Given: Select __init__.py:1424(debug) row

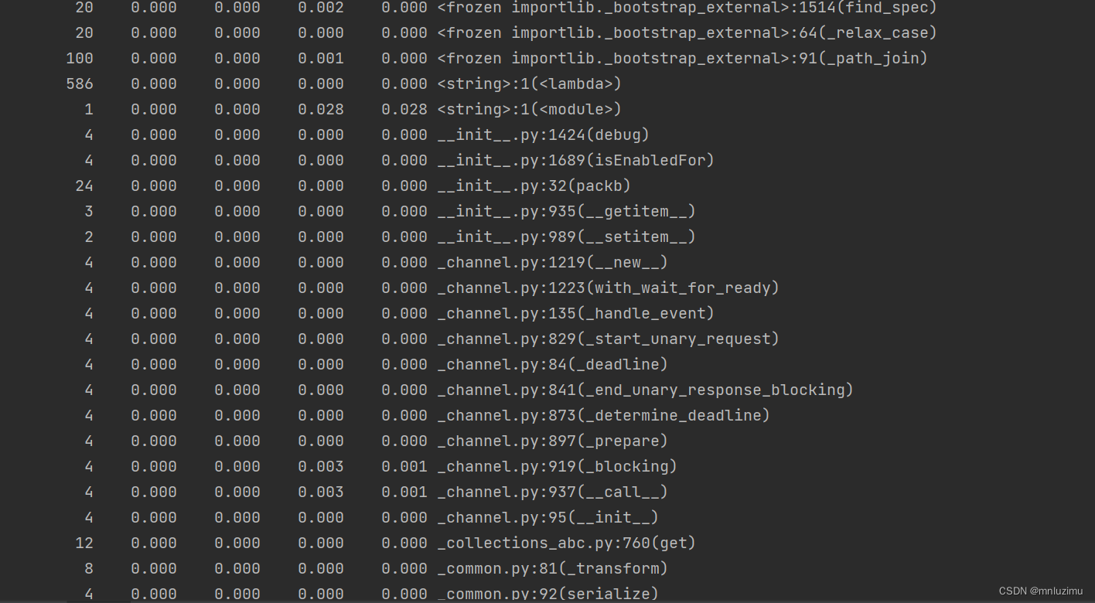Looking at the screenshot, I should (x=543, y=135).
